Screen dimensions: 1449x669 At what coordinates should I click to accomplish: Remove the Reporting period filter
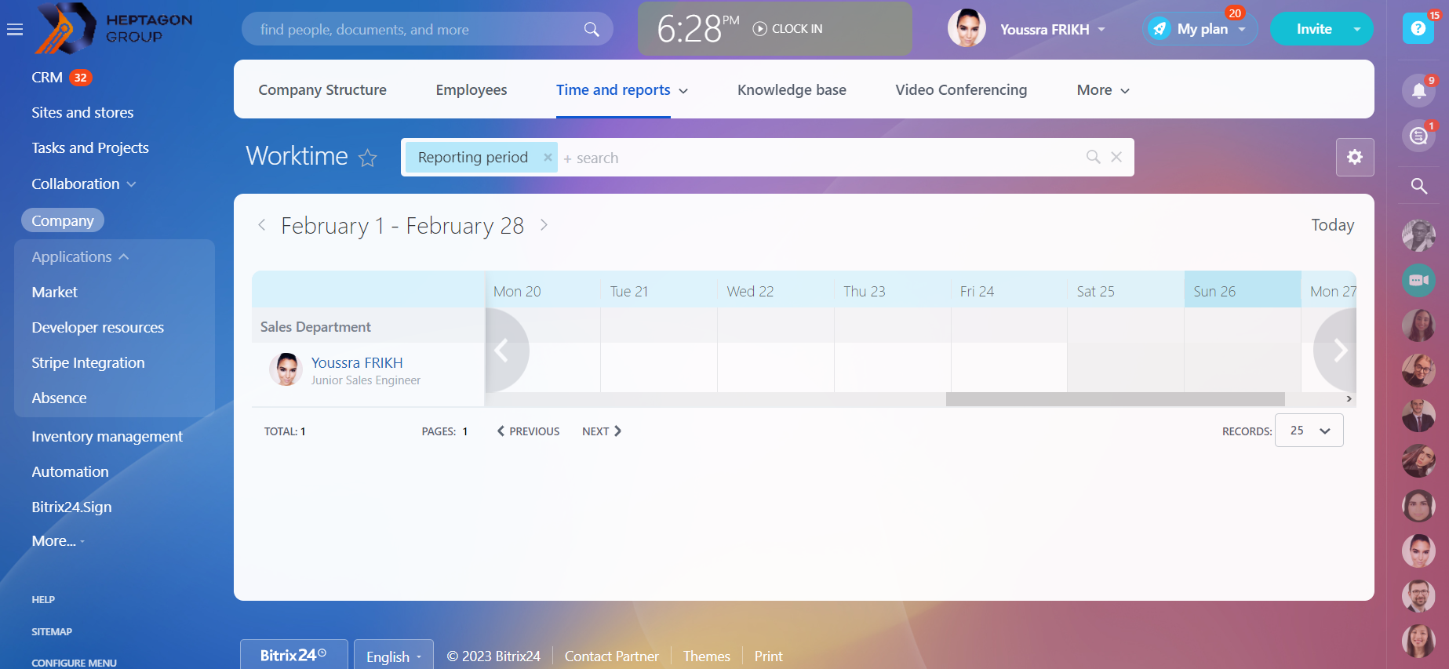click(548, 158)
